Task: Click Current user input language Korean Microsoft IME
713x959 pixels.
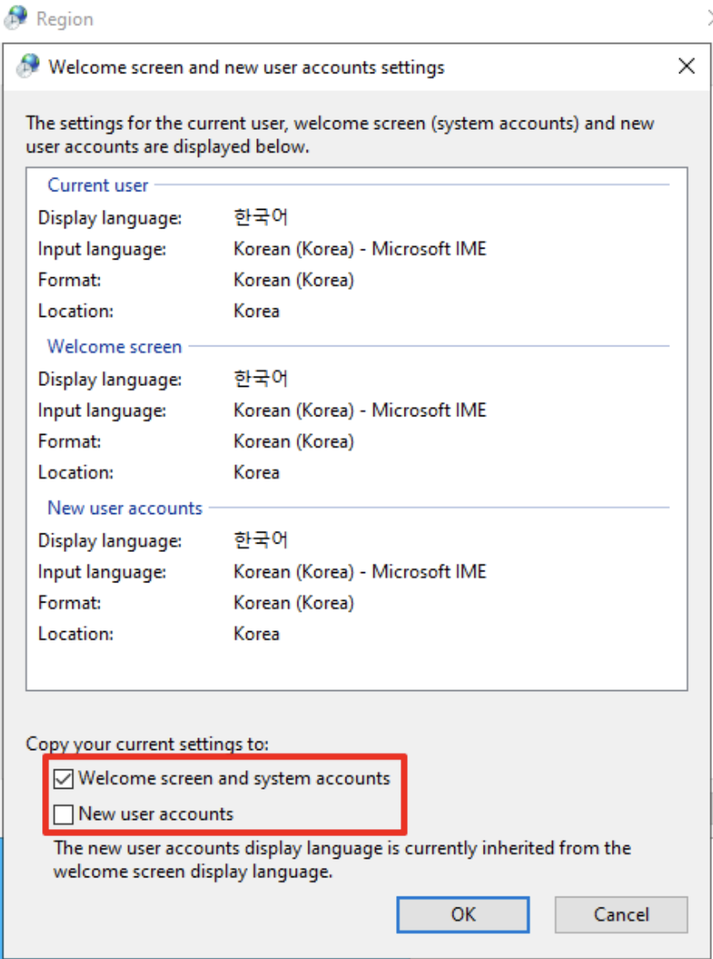Action: tap(360, 249)
